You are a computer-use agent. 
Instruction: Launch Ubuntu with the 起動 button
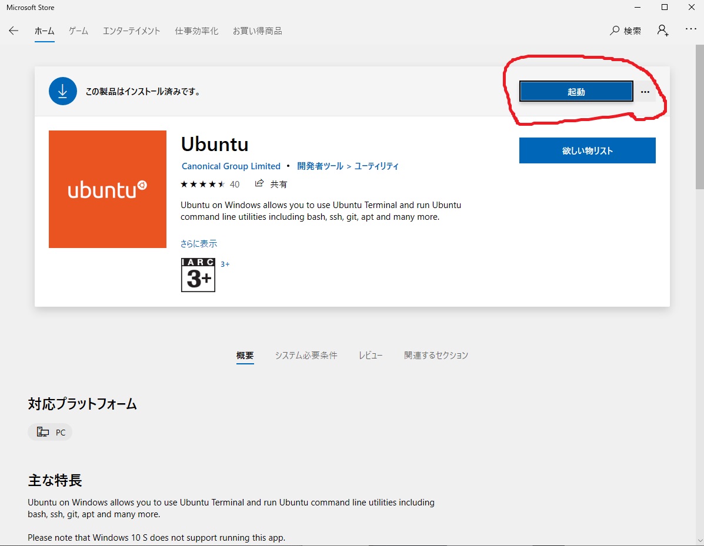576,92
